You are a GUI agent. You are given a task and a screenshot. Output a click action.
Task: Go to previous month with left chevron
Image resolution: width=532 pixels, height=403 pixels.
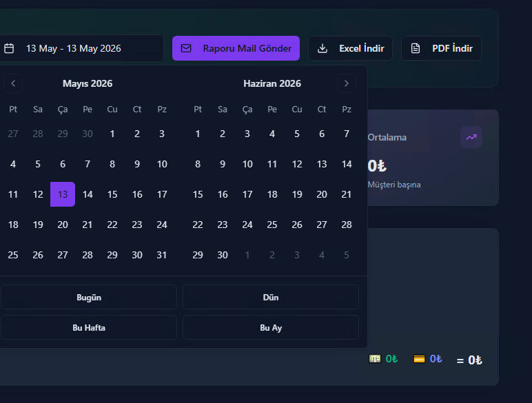pos(13,83)
